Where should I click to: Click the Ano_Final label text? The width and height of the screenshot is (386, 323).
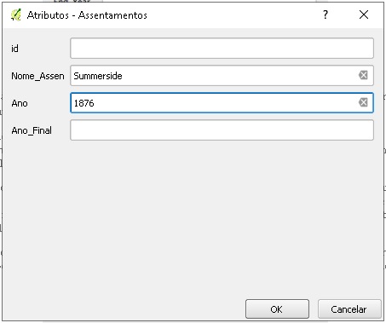[x=32, y=130]
